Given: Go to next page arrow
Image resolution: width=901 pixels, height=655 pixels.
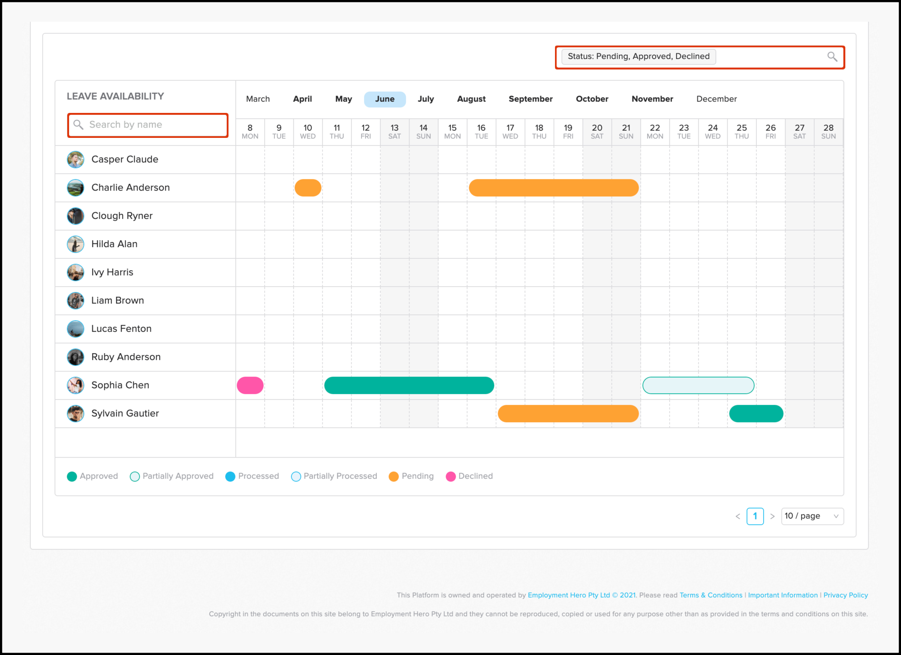Looking at the screenshot, I should [772, 516].
